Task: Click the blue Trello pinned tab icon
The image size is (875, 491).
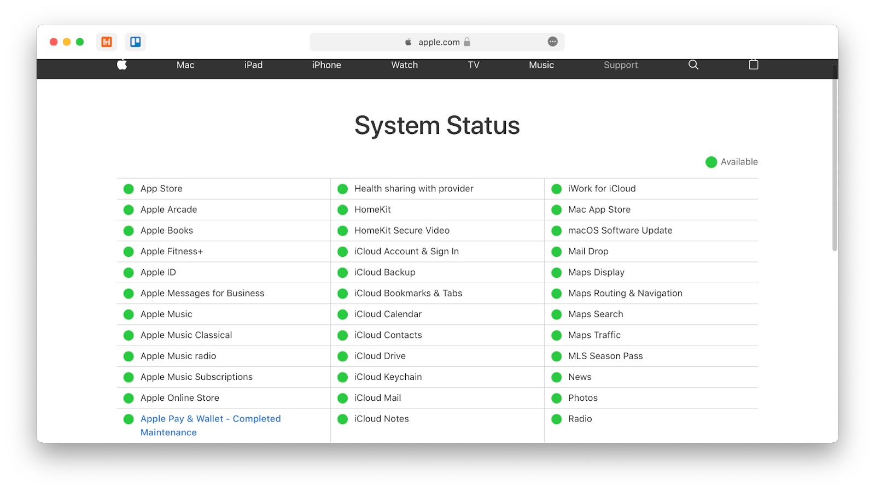Action: pos(135,42)
